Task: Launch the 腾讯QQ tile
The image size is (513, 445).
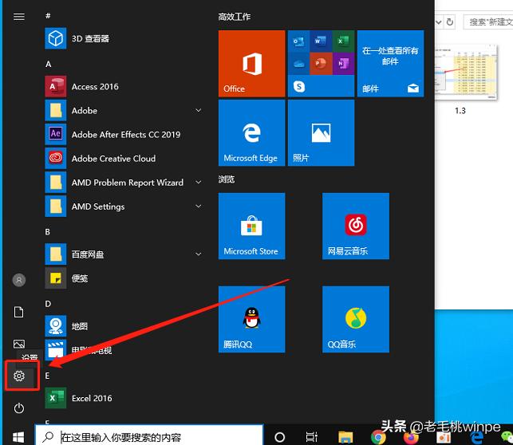Action: [251, 319]
